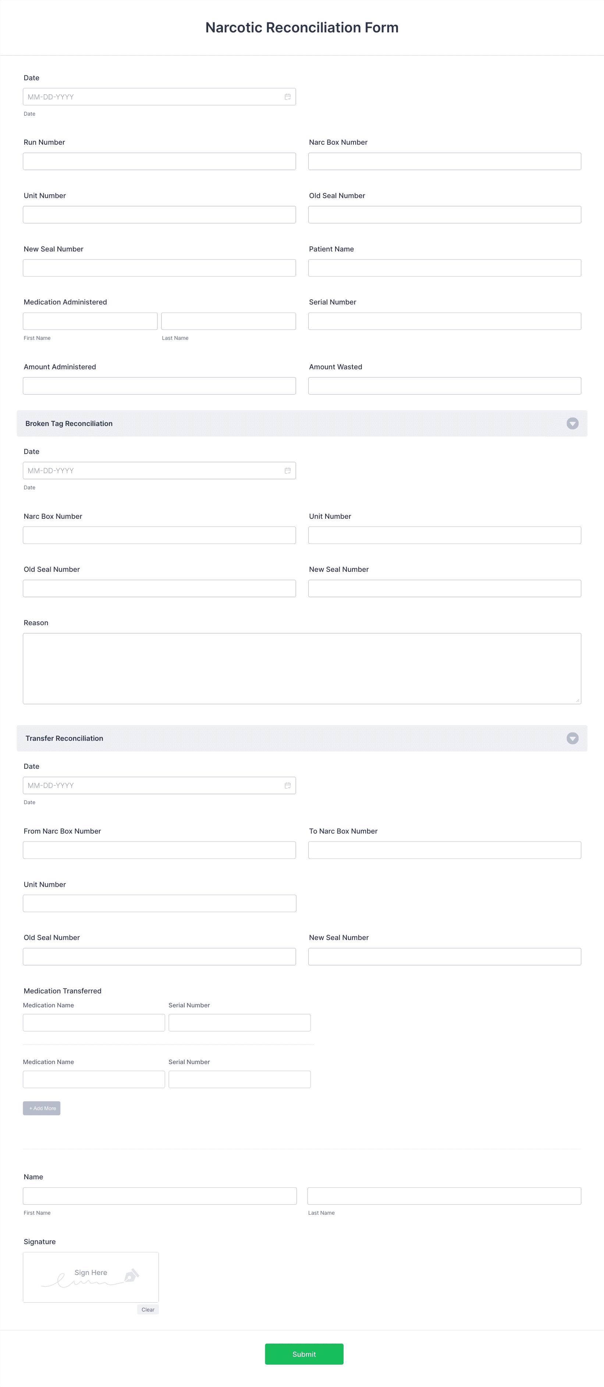The height and width of the screenshot is (1387, 604).
Task: Click the Amount Wasted input
Action: point(444,386)
